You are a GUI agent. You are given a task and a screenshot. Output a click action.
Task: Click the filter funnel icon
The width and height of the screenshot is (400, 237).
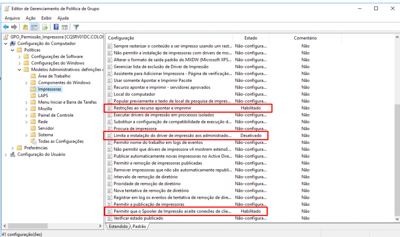click(76, 27)
